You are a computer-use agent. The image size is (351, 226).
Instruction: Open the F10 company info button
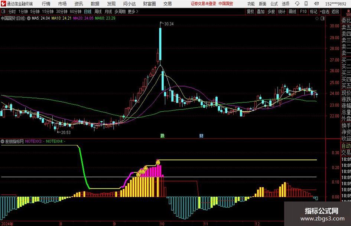point(303,12)
